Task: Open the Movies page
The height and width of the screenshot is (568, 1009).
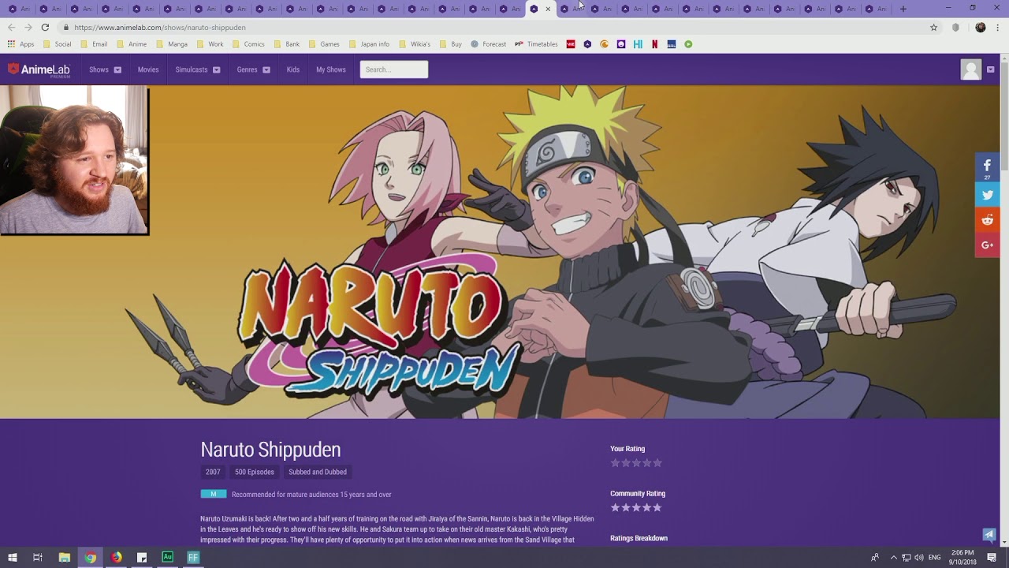Action: 148,69
